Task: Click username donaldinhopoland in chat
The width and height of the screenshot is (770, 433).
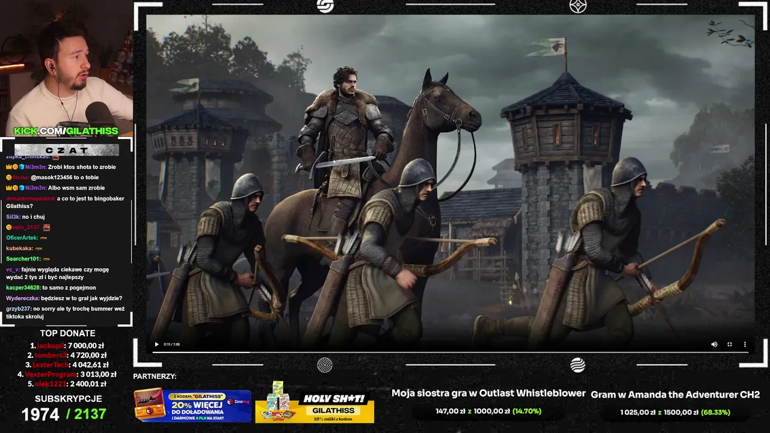Action: 31,198
